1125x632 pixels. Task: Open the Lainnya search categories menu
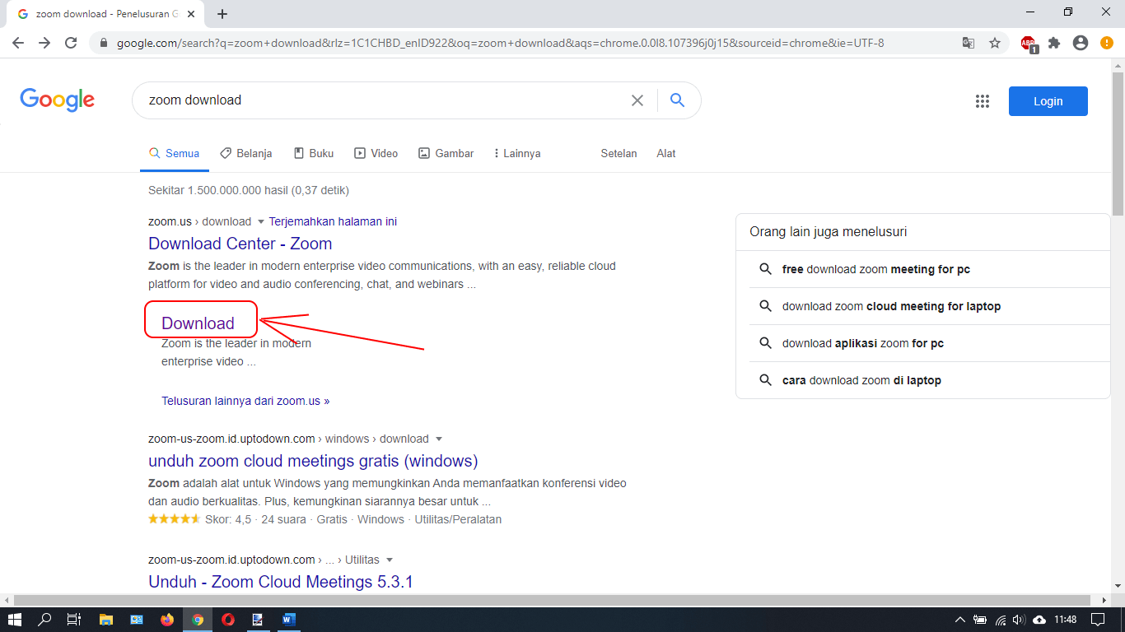click(517, 153)
